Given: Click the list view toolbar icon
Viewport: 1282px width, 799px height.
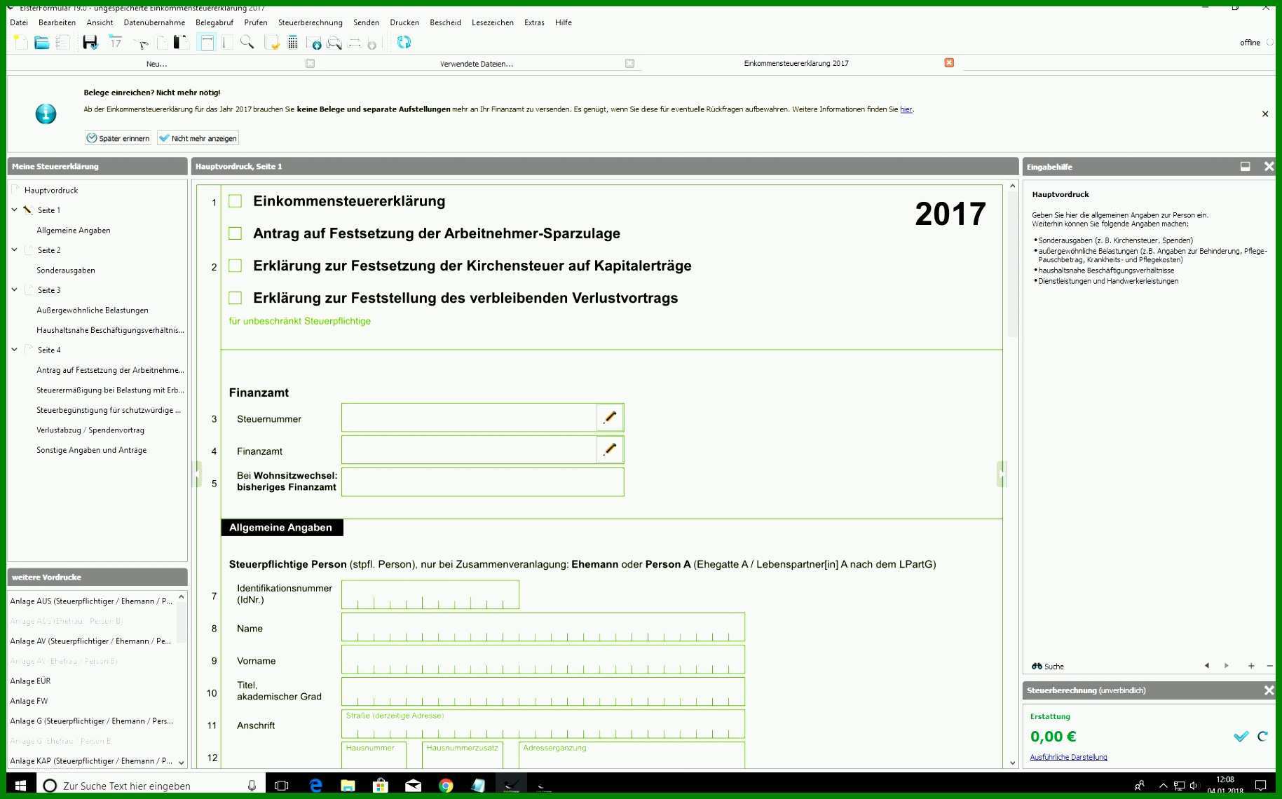Looking at the screenshot, I should point(62,43).
